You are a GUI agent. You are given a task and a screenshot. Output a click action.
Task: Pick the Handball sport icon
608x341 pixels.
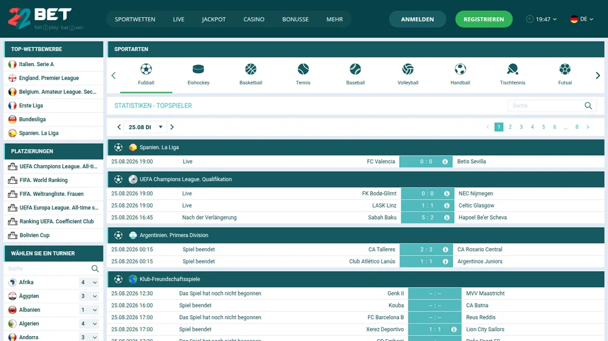pos(460,69)
